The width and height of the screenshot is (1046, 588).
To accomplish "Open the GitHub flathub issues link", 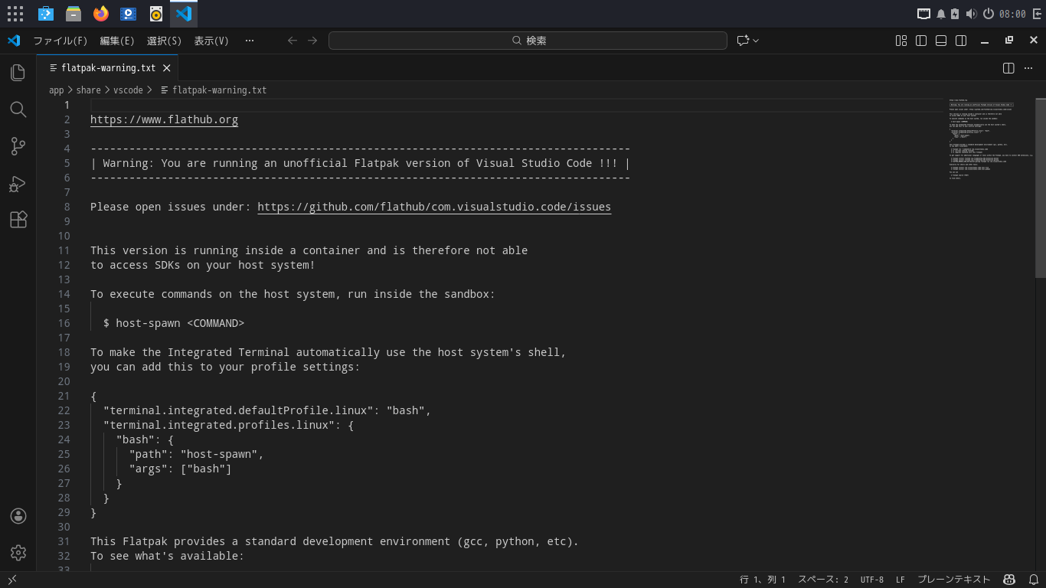I will pyautogui.click(x=434, y=207).
